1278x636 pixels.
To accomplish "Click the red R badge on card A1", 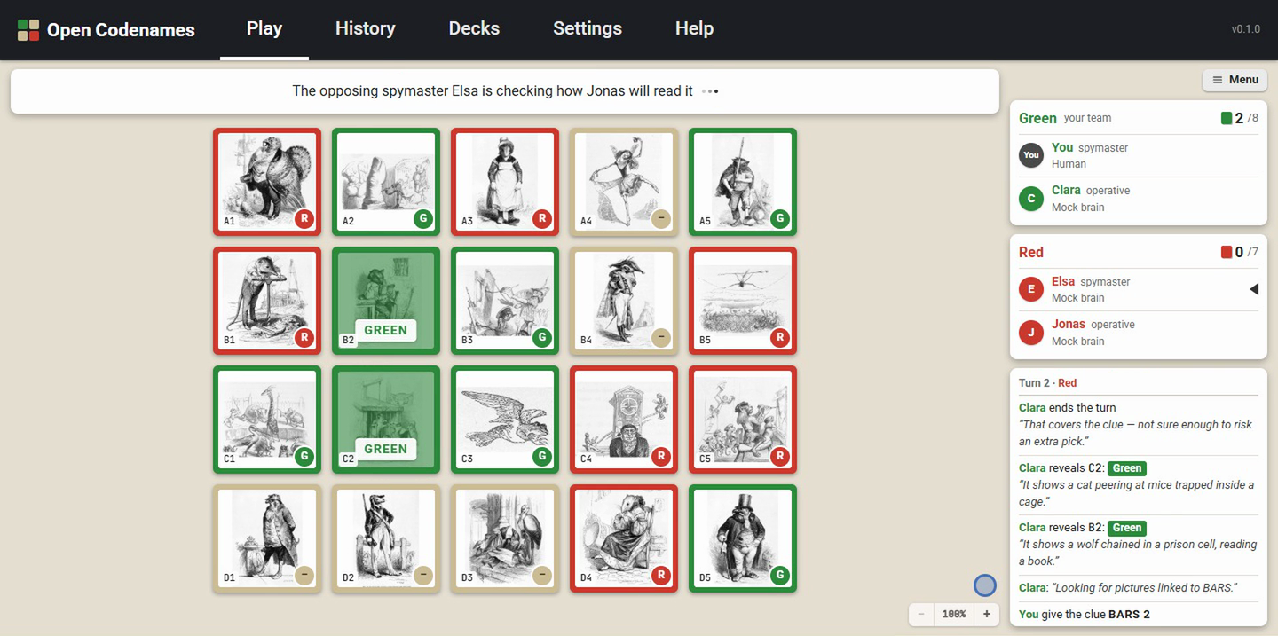I will pyautogui.click(x=304, y=219).
